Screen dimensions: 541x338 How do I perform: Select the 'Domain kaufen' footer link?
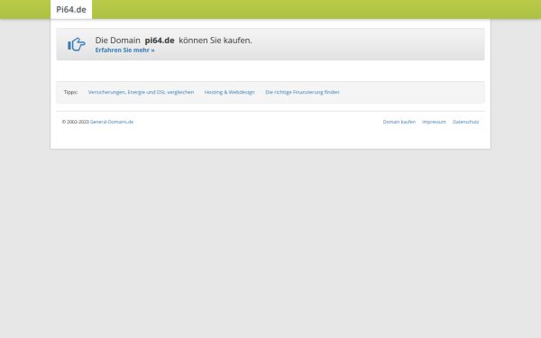coord(399,122)
